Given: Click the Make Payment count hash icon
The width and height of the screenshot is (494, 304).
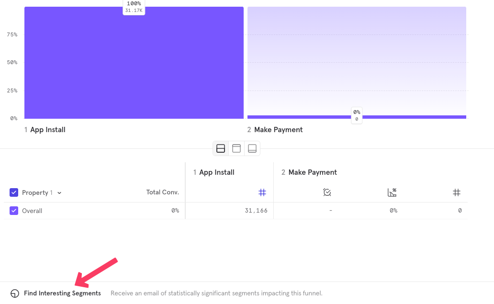Looking at the screenshot, I should point(457,192).
